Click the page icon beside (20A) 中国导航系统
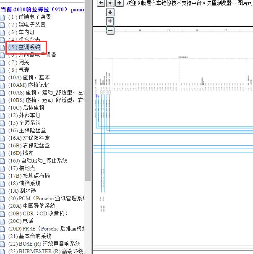The image size is (253, 254). coord(2,206)
